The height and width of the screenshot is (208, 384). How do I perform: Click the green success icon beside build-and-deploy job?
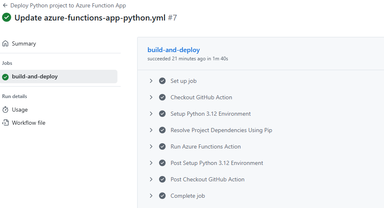[x=5, y=77]
